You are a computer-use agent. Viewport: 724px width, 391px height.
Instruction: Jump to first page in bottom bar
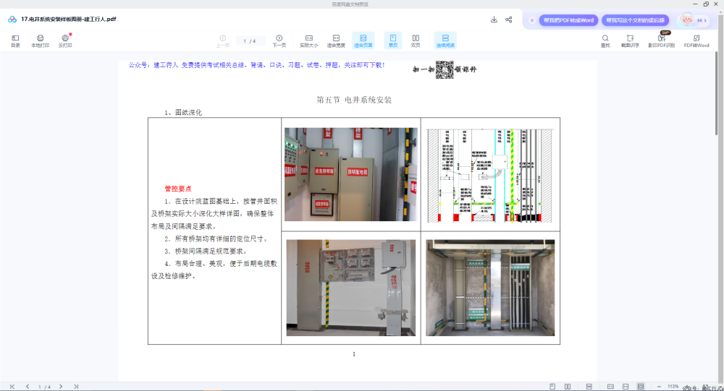[x=12, y=387]
